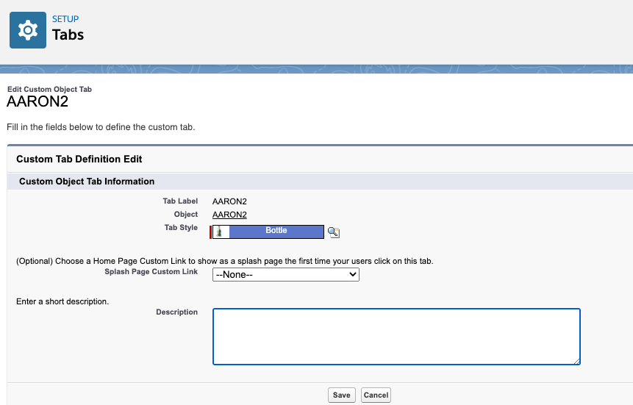Click the Custom Object Tab Information section header
633x405 pixels.
87,182
